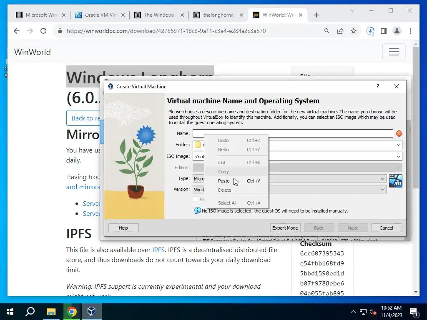
Task: Click the site lock icon in address bar
Action: (x=60, y=31)
